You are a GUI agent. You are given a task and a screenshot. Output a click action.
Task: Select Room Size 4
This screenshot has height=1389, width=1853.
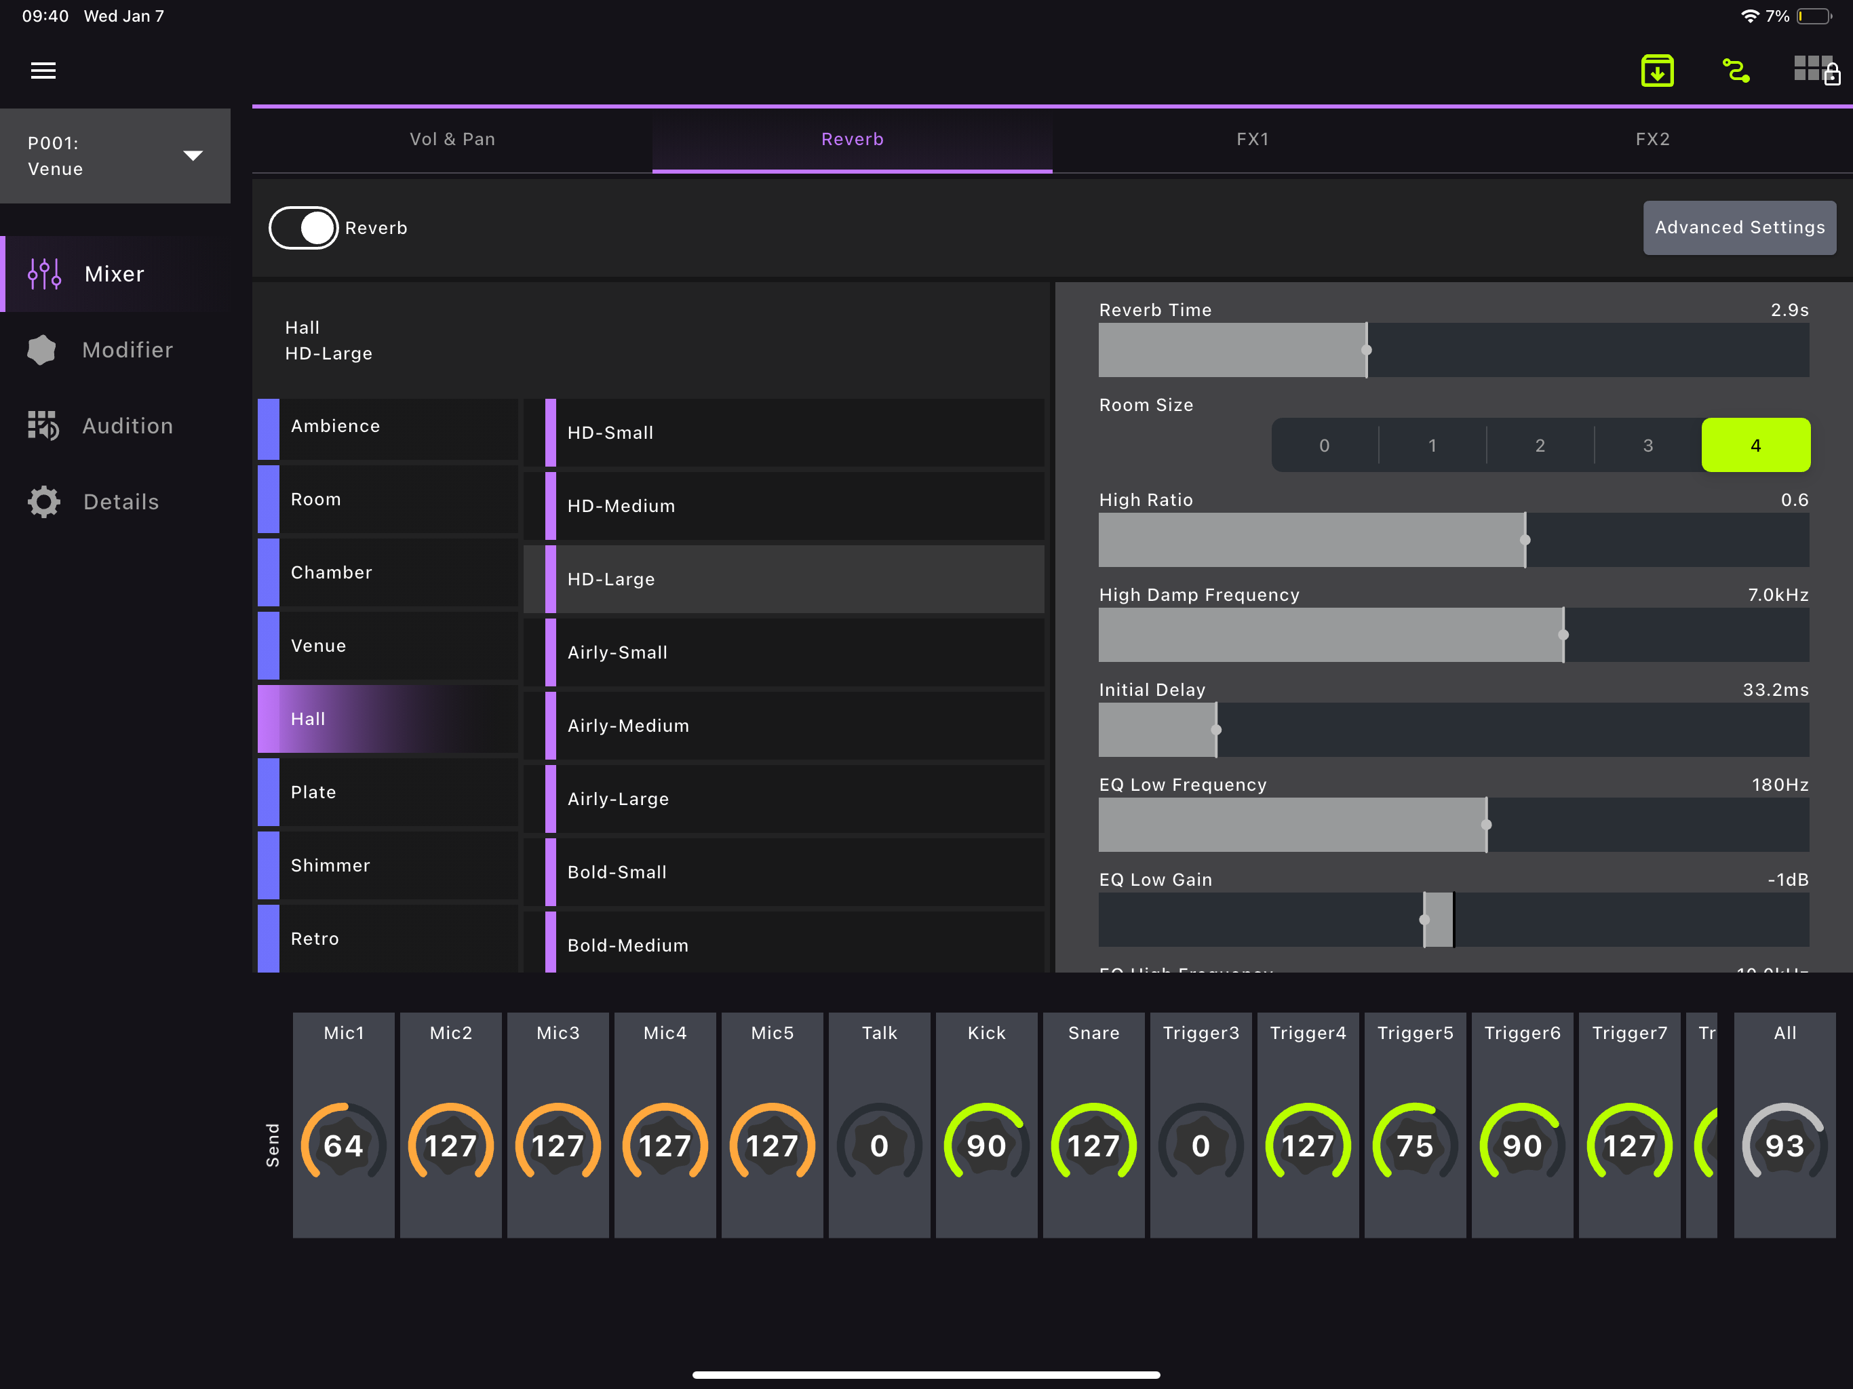[x=1756, y=445]
